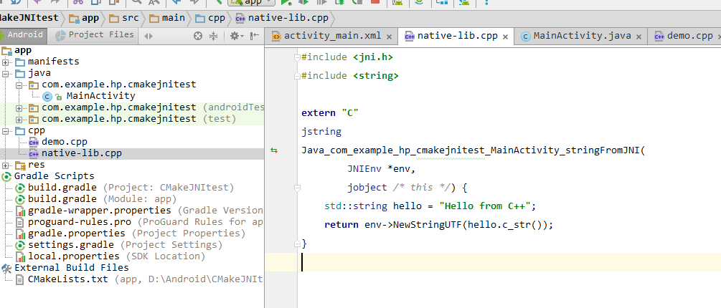721x308 pixels.
Task: Click the <string> include text
Action: [x=376, y=76]
